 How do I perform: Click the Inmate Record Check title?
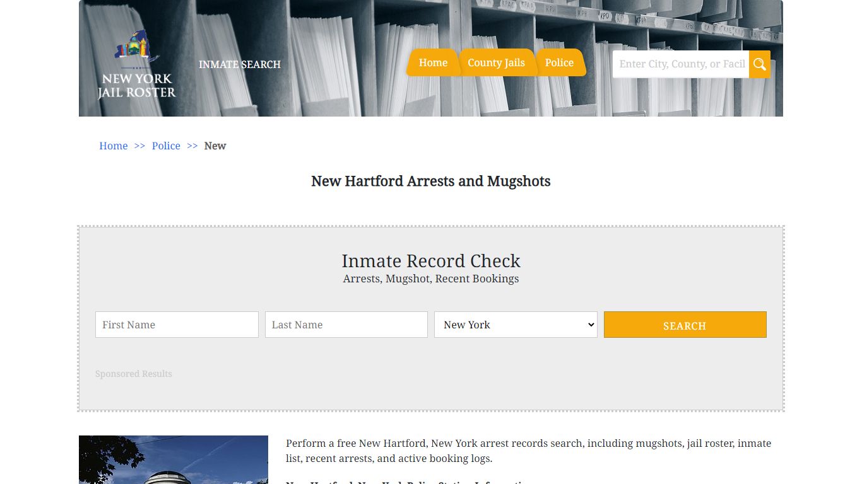431,261
